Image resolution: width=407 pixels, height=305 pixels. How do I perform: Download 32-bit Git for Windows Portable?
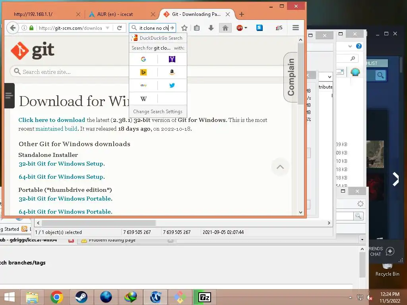65,199
